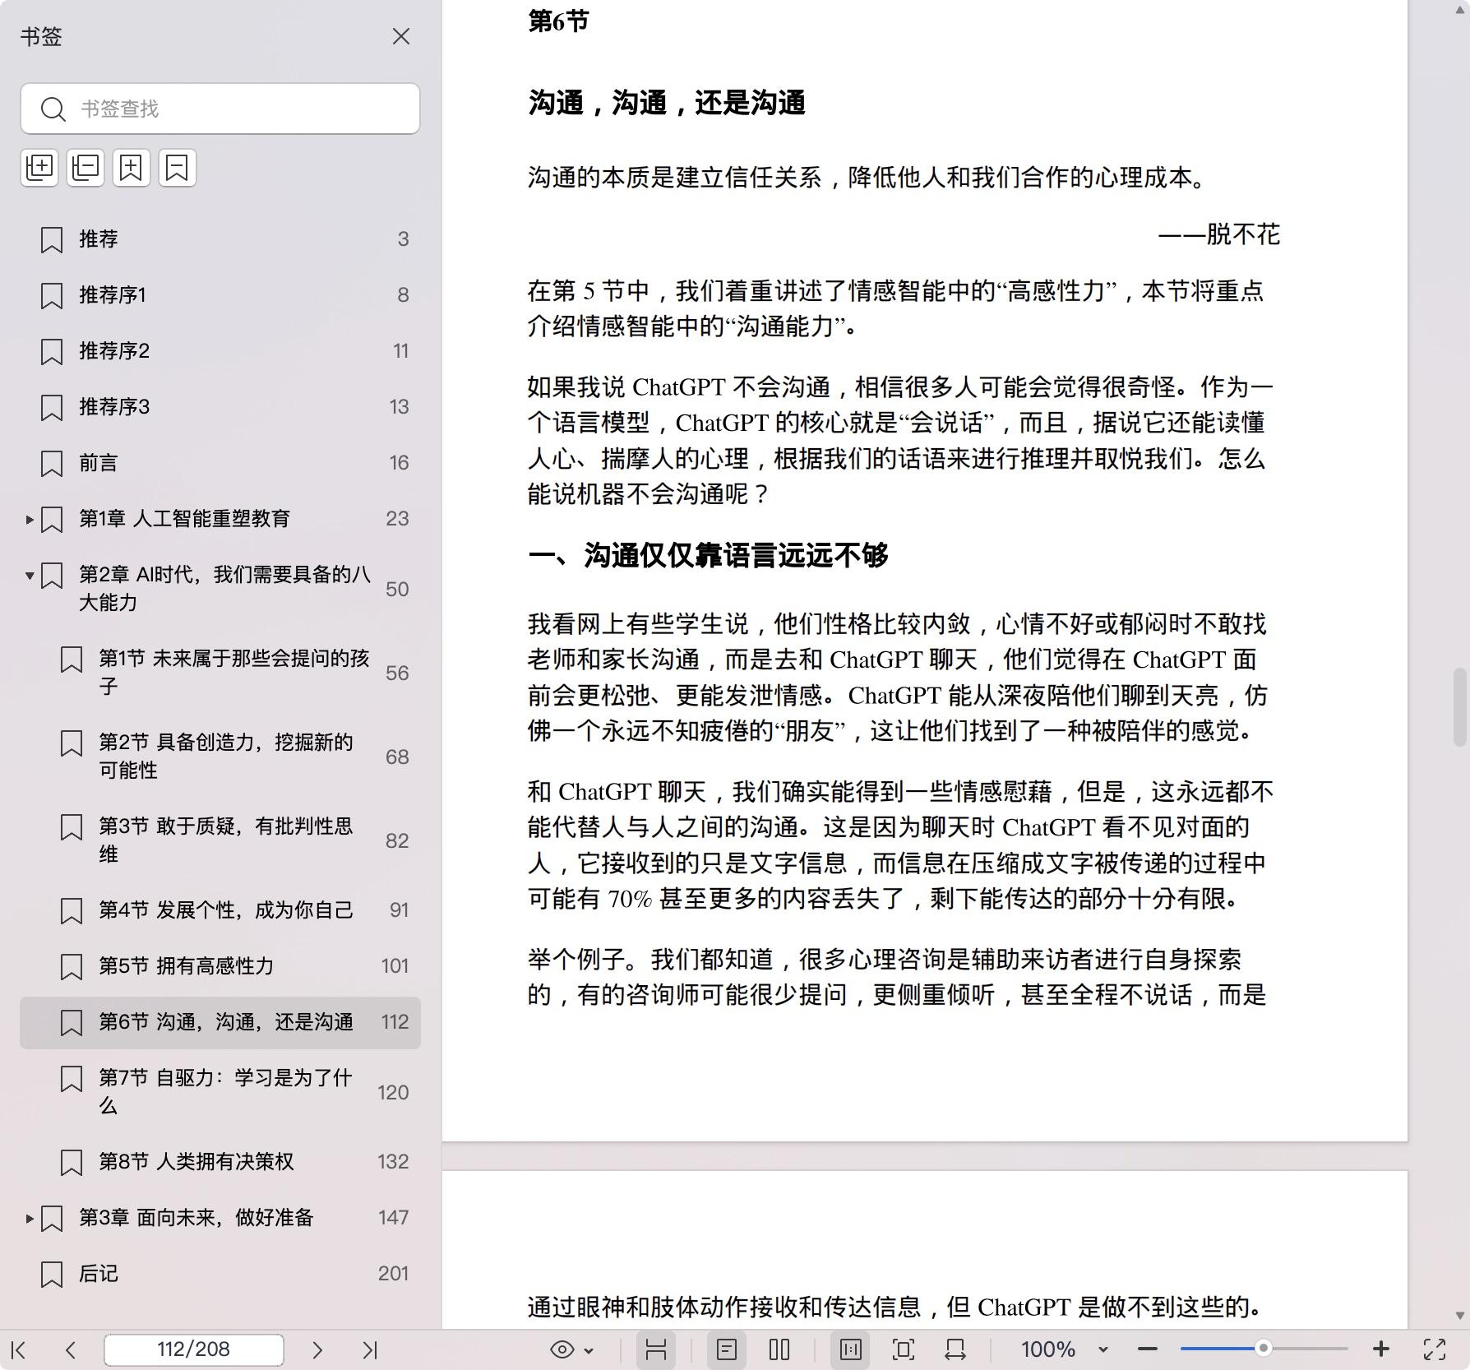Close the 书签 bookmarks panel

[401, 36]
